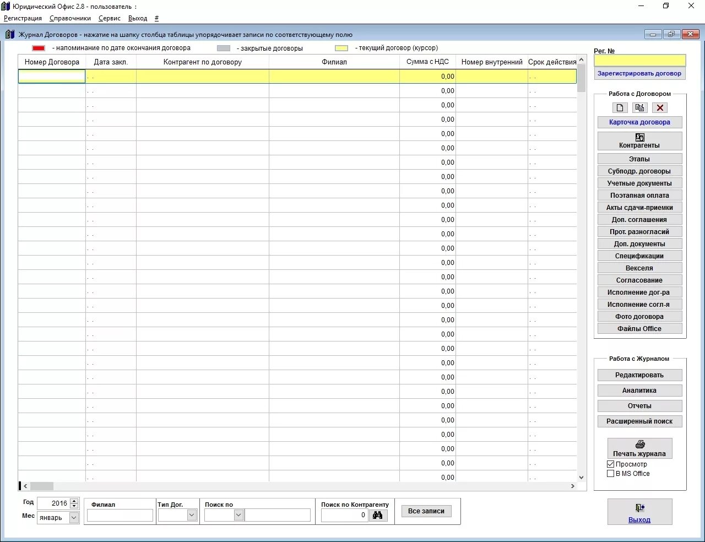Click Акты сдачи-приемки button

[x=639, y=207]
